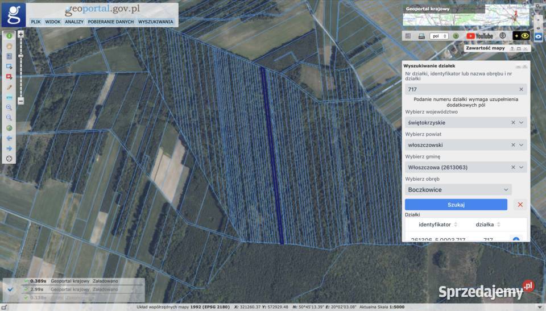546x311 pixels.
Task: Click the red X reset button
Action: [520, 205]
